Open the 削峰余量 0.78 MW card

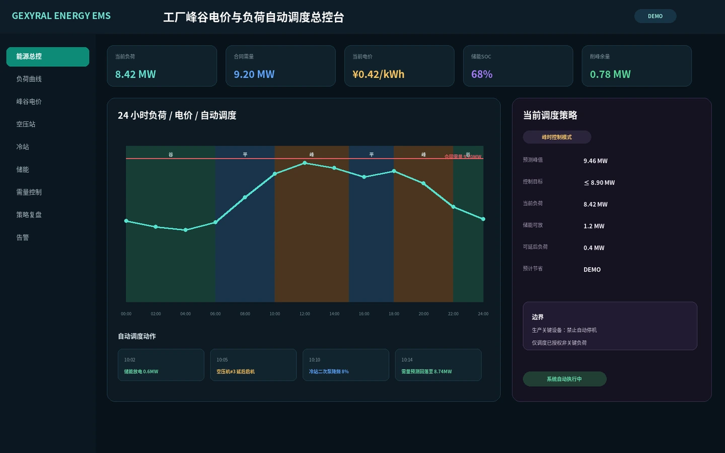(x=637, y=66)
